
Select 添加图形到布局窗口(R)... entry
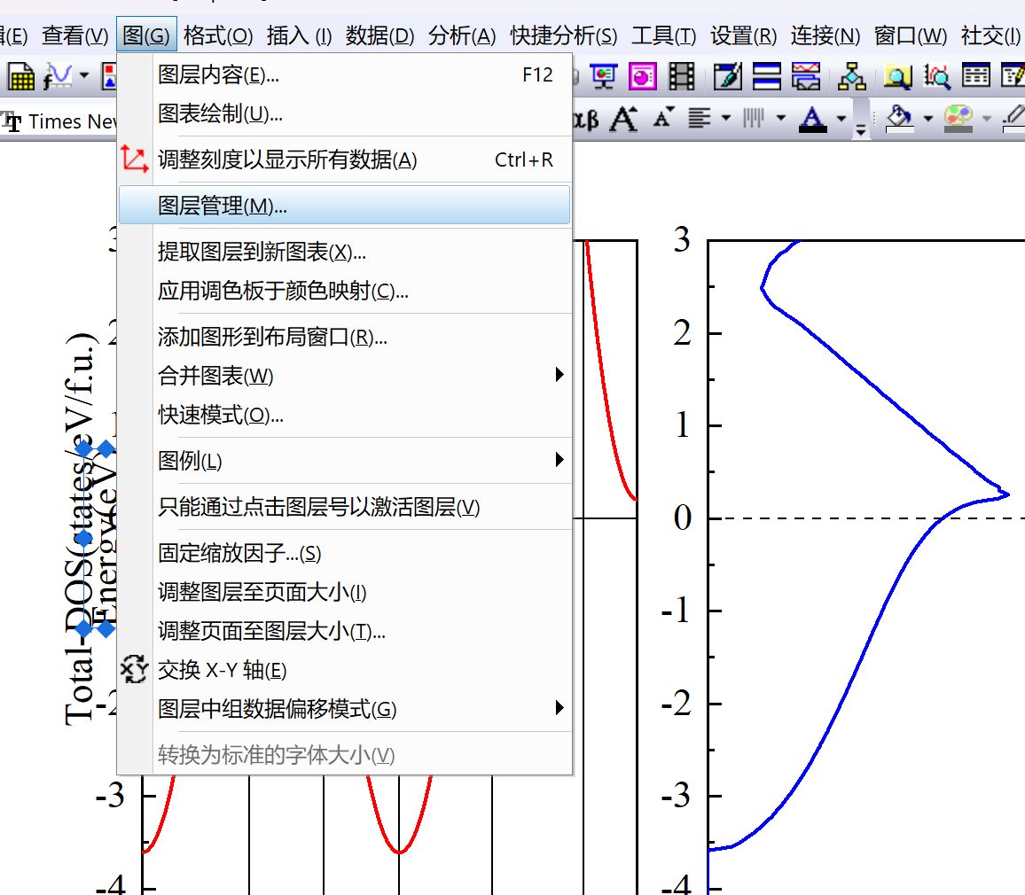tap(345, 337)
